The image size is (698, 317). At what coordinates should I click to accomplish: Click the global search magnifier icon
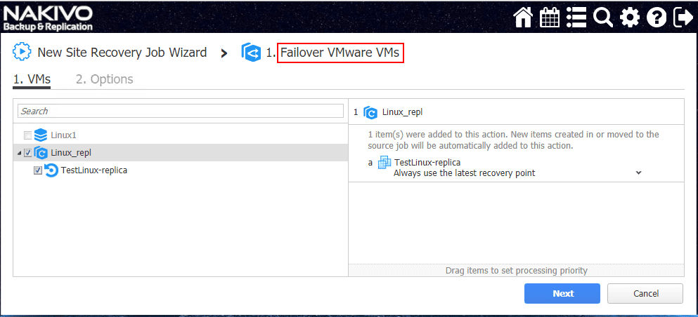point(603,18)
